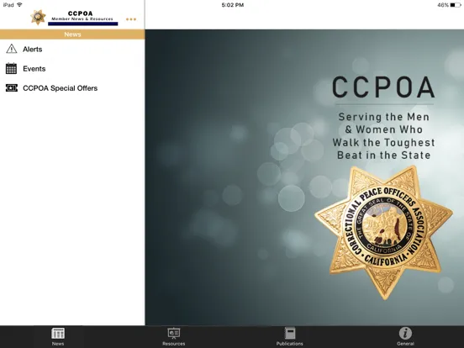Tap the General tab label
This screenshot has height=348, width=464.
[x=405, y=344]
